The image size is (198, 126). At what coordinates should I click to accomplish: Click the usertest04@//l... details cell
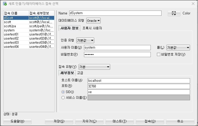42,47
